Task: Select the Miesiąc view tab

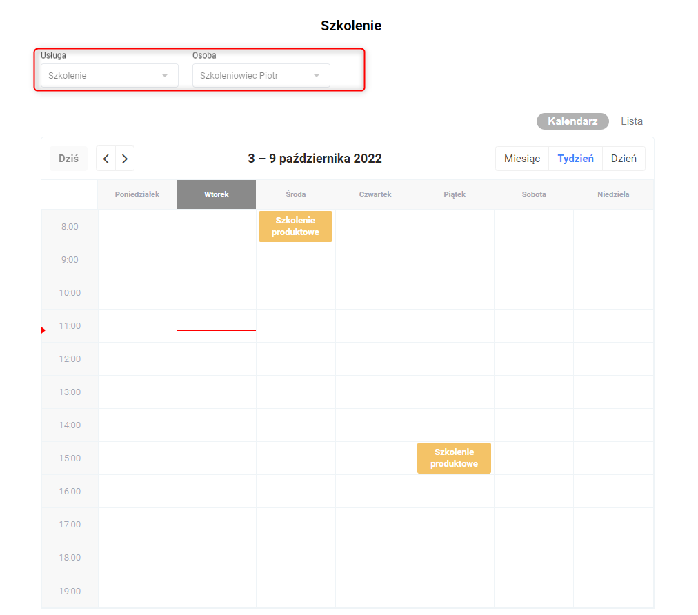Action: (x=522, y=159)
